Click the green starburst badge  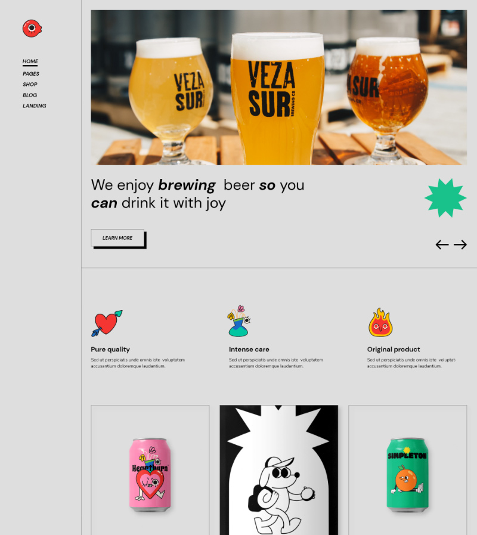[445, 198]
